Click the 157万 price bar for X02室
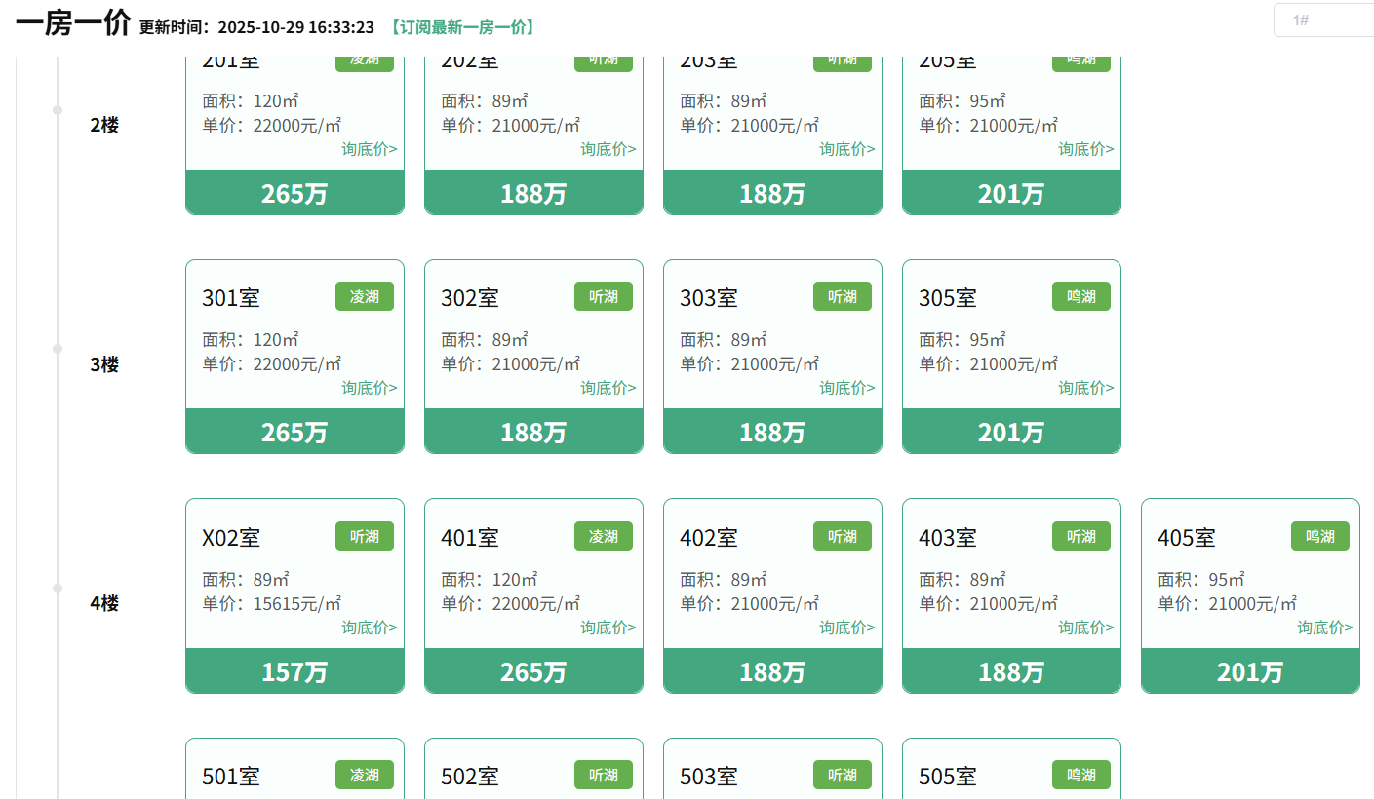The width and height of the screenshot is (1374, 799). (x=294, y=671)
